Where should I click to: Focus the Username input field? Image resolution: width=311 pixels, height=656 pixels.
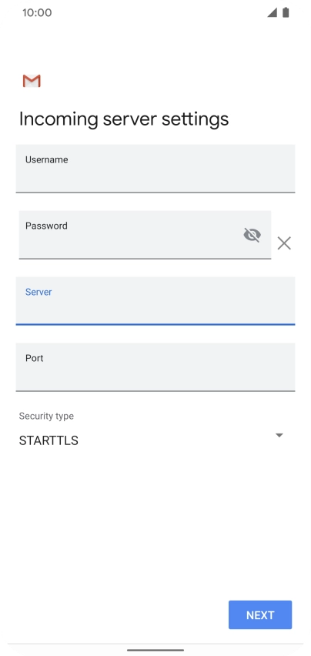point(155,169)
